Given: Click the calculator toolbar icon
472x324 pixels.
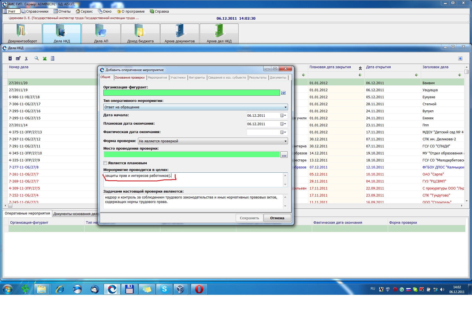Looking at the screenshot, I should tap(53, 58).
